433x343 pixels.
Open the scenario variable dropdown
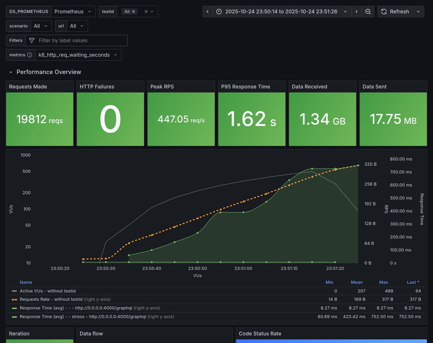[x=41, y=26]
